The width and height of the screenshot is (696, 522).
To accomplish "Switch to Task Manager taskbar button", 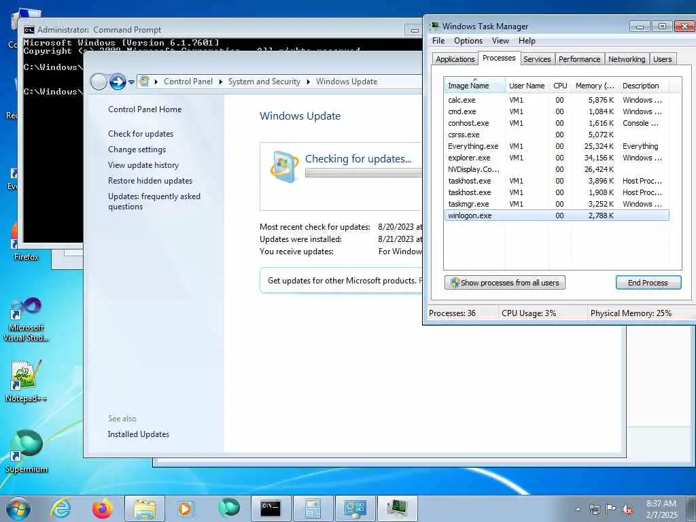I will click(397, 508).
